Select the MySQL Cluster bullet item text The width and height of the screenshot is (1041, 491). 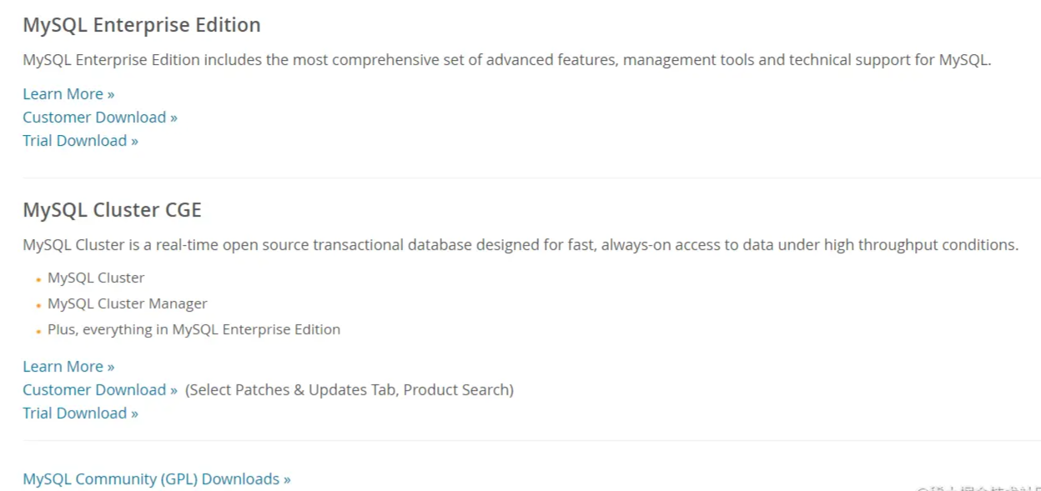pos(96,278)
